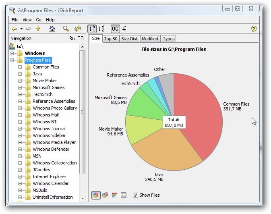Select Windows Journal folder

[x=49, y=129]
